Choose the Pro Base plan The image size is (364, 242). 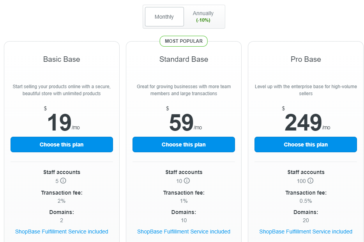(306, 145)
